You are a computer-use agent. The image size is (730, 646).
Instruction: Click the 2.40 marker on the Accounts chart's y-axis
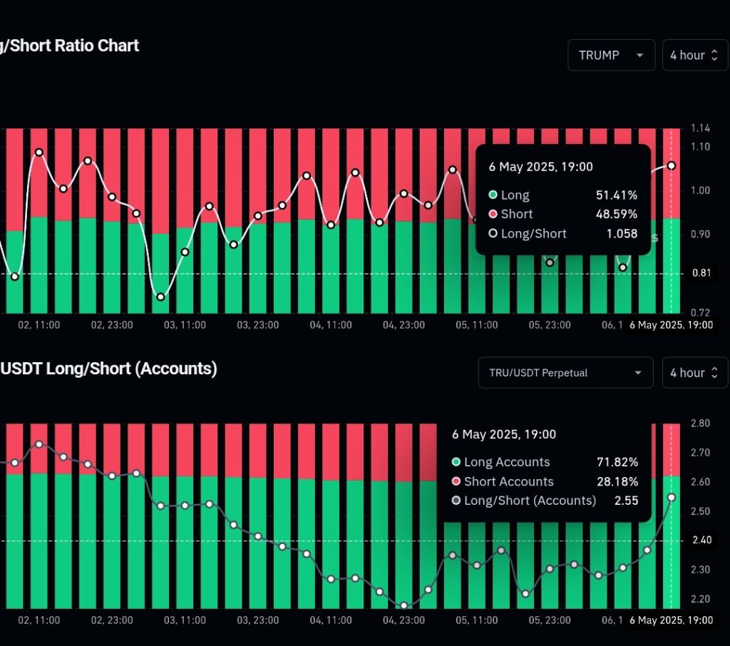tap(701, 540)
